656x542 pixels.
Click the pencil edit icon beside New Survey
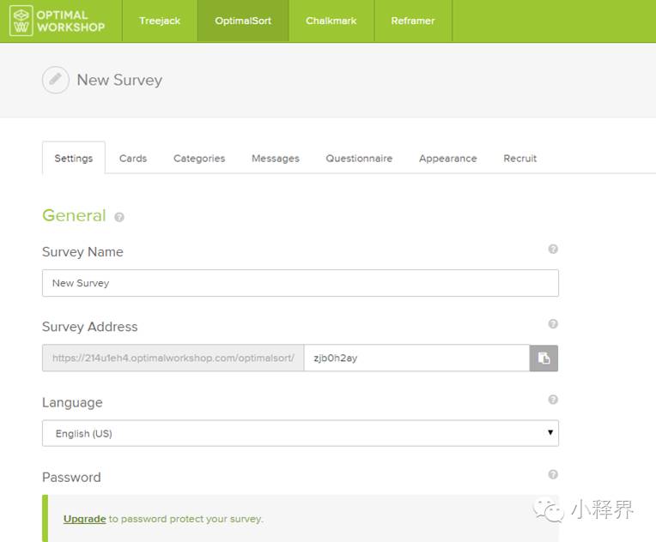point(56,80)
